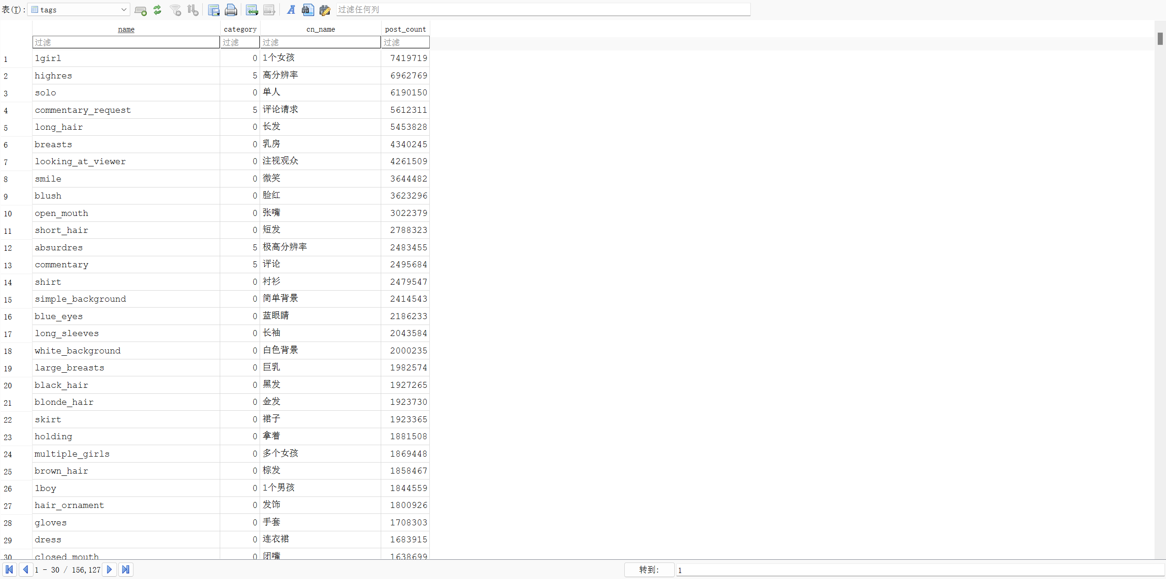Image resolution: width=1166 pixels, height=579 pixels.
Task: Click the vertical scrollbar thumb
Action: [1160, 39]
